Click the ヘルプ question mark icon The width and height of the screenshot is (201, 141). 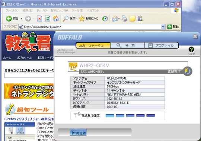click(191, 50)
